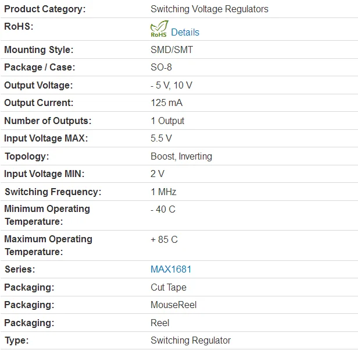Click the Cut Tape packaging value
This screenshot has width=358, height=350.
pos(169,287)
